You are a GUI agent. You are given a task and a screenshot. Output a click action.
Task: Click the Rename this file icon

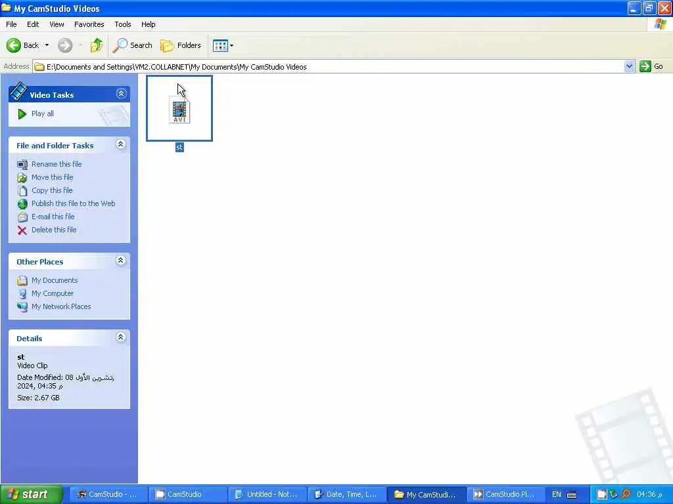coord(22,165)
